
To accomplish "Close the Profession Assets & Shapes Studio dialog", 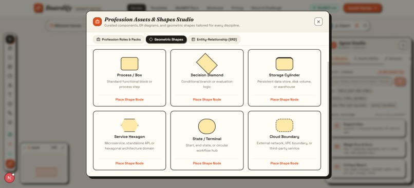I will tap(318, 22).
